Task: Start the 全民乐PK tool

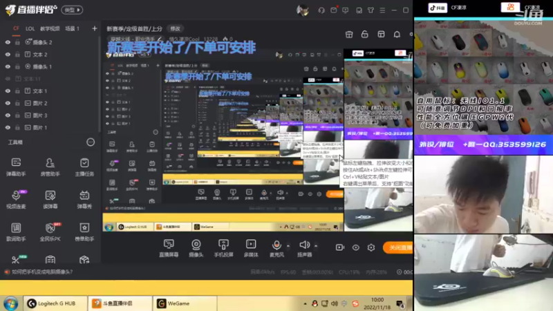Action: [50, 232]
